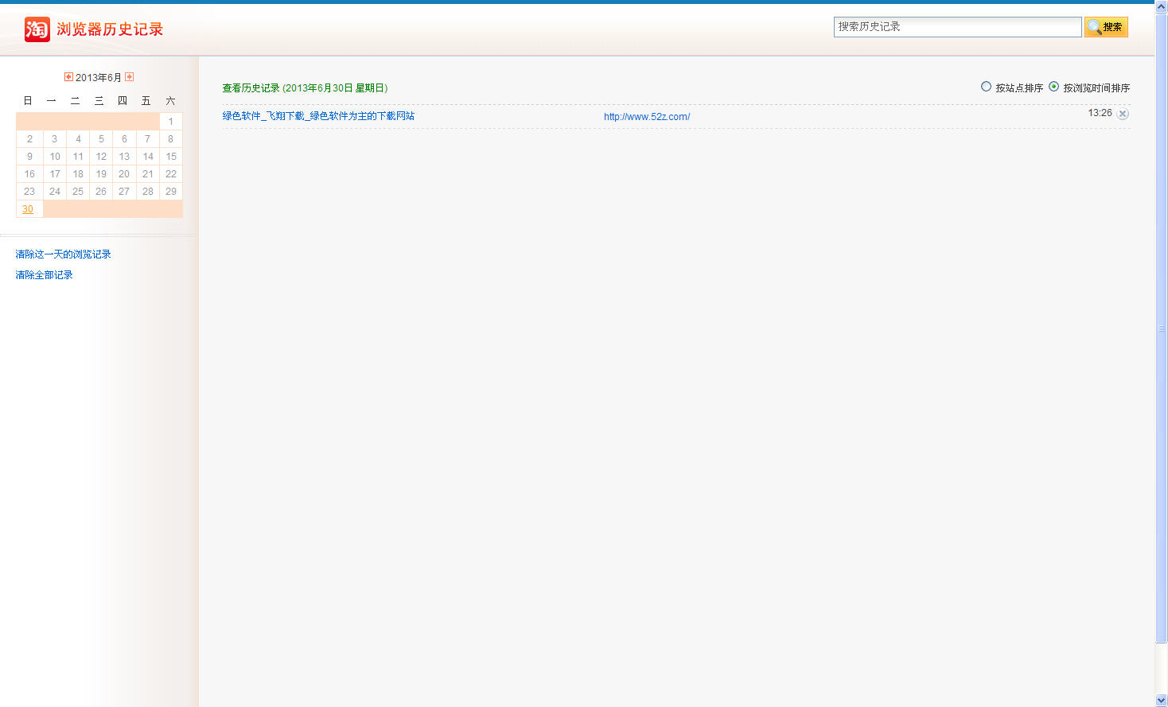This screenshot has height=707, width=1168.
Task: Click 清除这一天的浏览记录 link
Action: [x=63, y=254]
